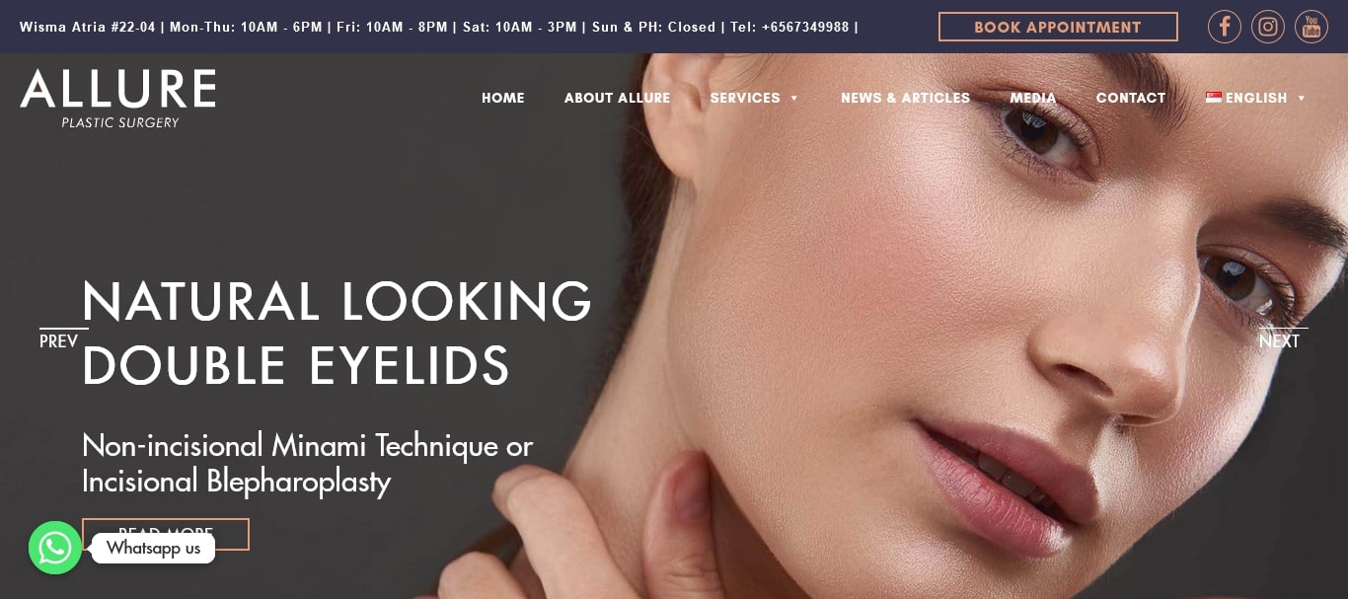Click the Whatsapp us label bubble

[x=153, y=548]
